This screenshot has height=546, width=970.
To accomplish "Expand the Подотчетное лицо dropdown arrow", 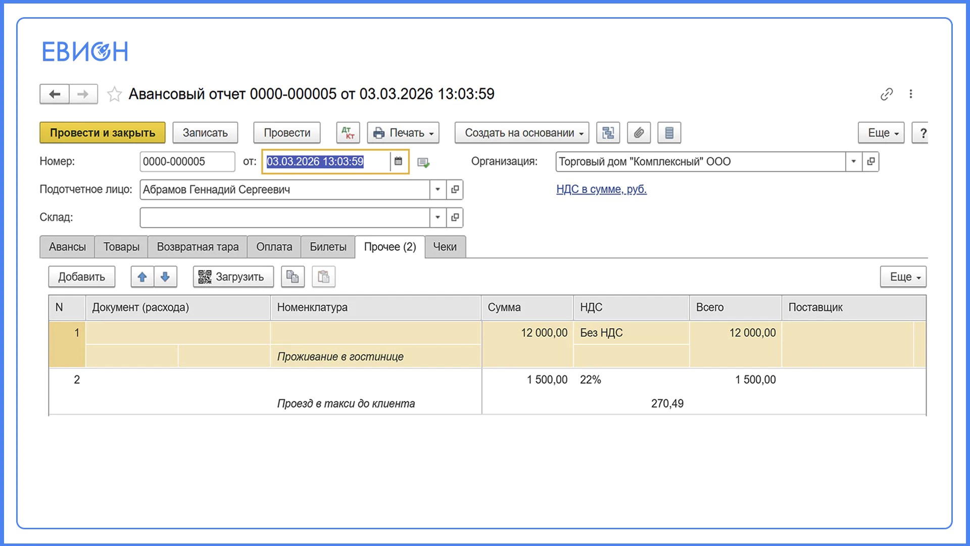I will (438, 190).
